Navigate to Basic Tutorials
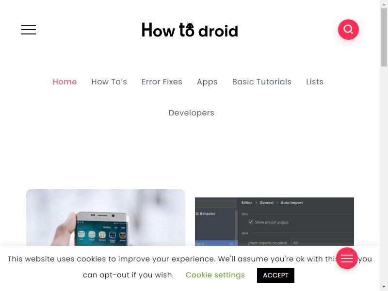This screenshot has height=291, width=388. pos(262,81)
